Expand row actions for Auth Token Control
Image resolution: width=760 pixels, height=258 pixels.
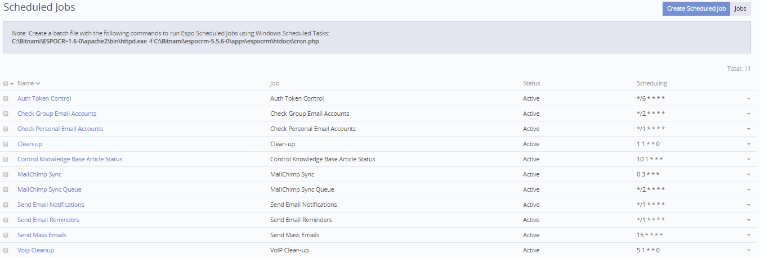748,99
